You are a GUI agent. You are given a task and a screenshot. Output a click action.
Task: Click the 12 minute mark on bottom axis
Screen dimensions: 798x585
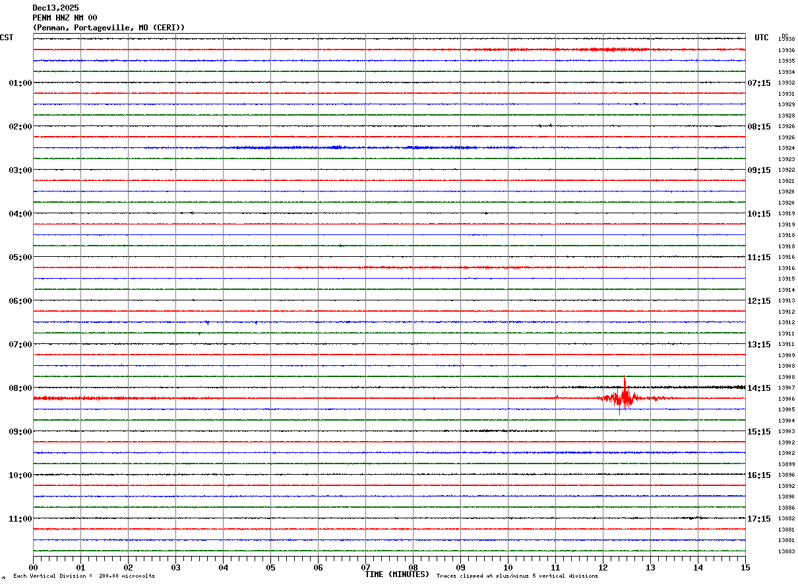point(603,567)
